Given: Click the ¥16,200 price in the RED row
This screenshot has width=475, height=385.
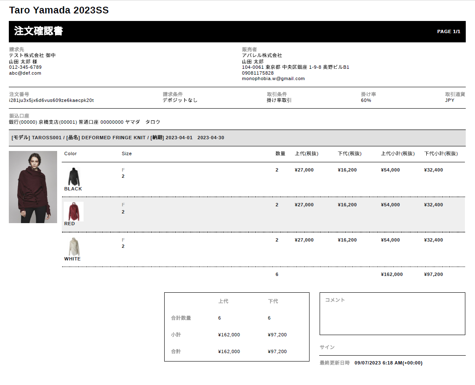Looking at the screenshot, I should pos(347,205).
